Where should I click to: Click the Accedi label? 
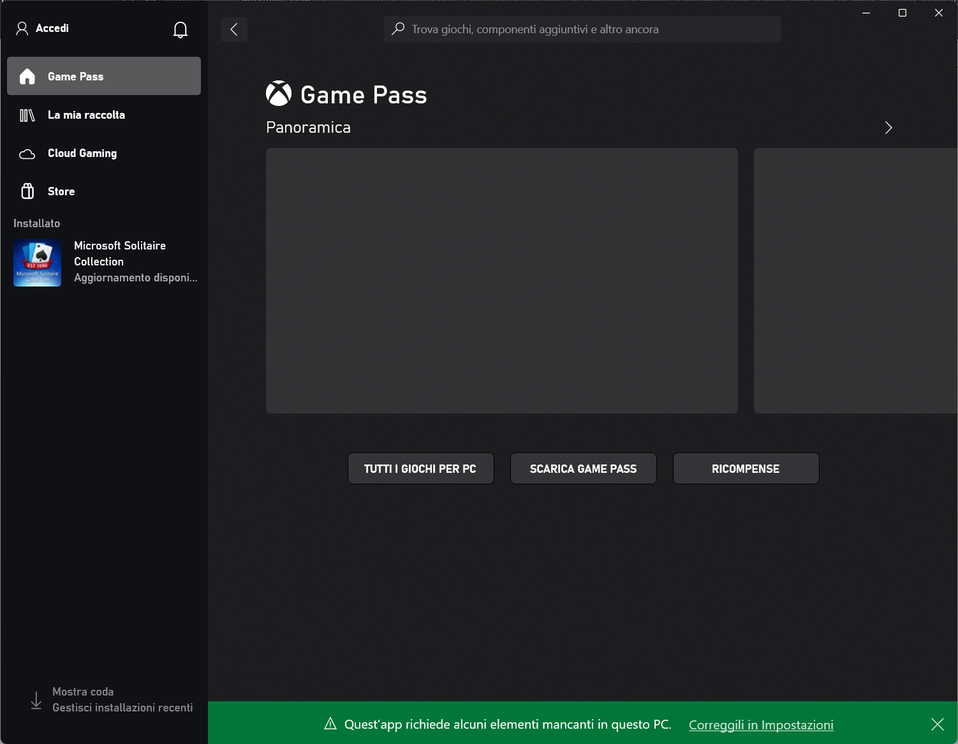click(x=52, y=28)
